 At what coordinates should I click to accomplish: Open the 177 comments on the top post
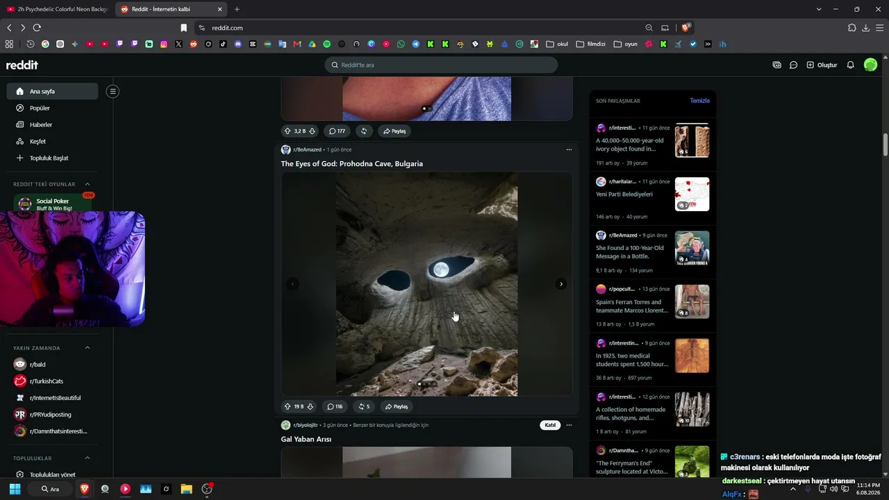click(337, 131)
